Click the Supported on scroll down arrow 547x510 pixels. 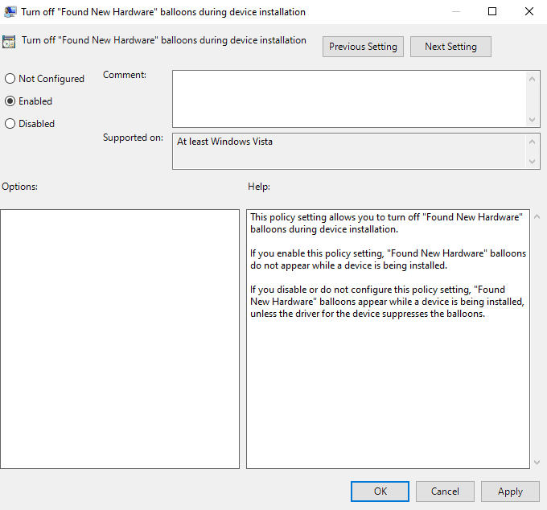tap(532, 162)
